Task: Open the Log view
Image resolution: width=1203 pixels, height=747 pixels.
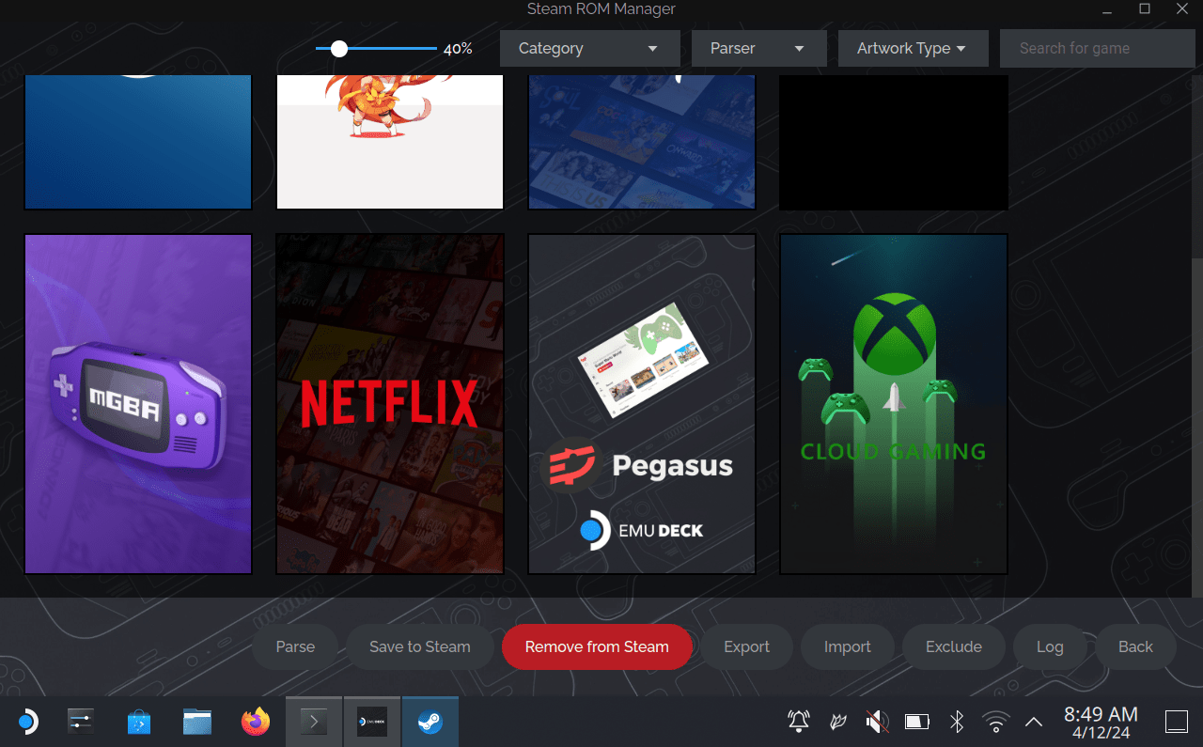Action: [x=1050, y=646]
